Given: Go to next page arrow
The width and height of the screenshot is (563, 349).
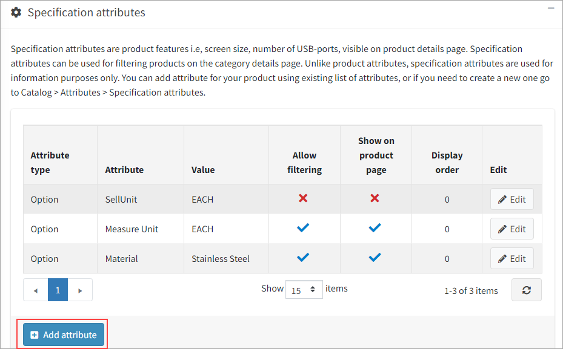Looking at the screenshot, I should coord(81,290).
